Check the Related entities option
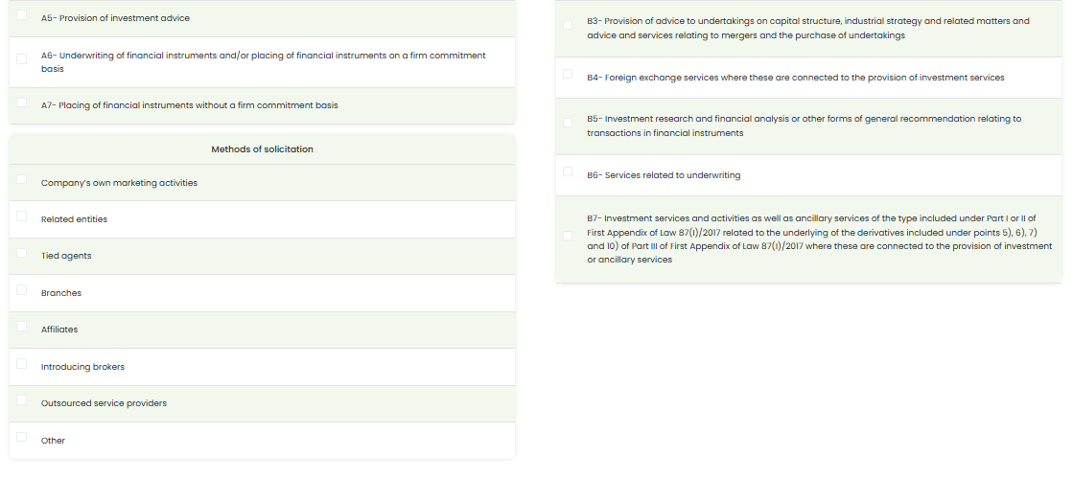The image size is (1073, 479). [22, 217]
